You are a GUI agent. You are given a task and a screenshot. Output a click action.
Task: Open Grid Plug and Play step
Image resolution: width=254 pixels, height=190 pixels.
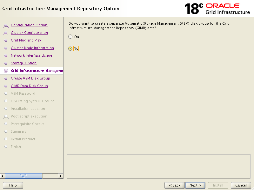click(26, 40)
